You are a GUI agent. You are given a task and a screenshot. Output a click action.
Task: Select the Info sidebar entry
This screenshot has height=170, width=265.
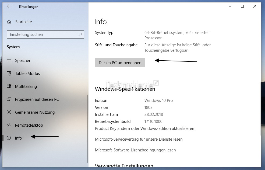coord(18,138)
